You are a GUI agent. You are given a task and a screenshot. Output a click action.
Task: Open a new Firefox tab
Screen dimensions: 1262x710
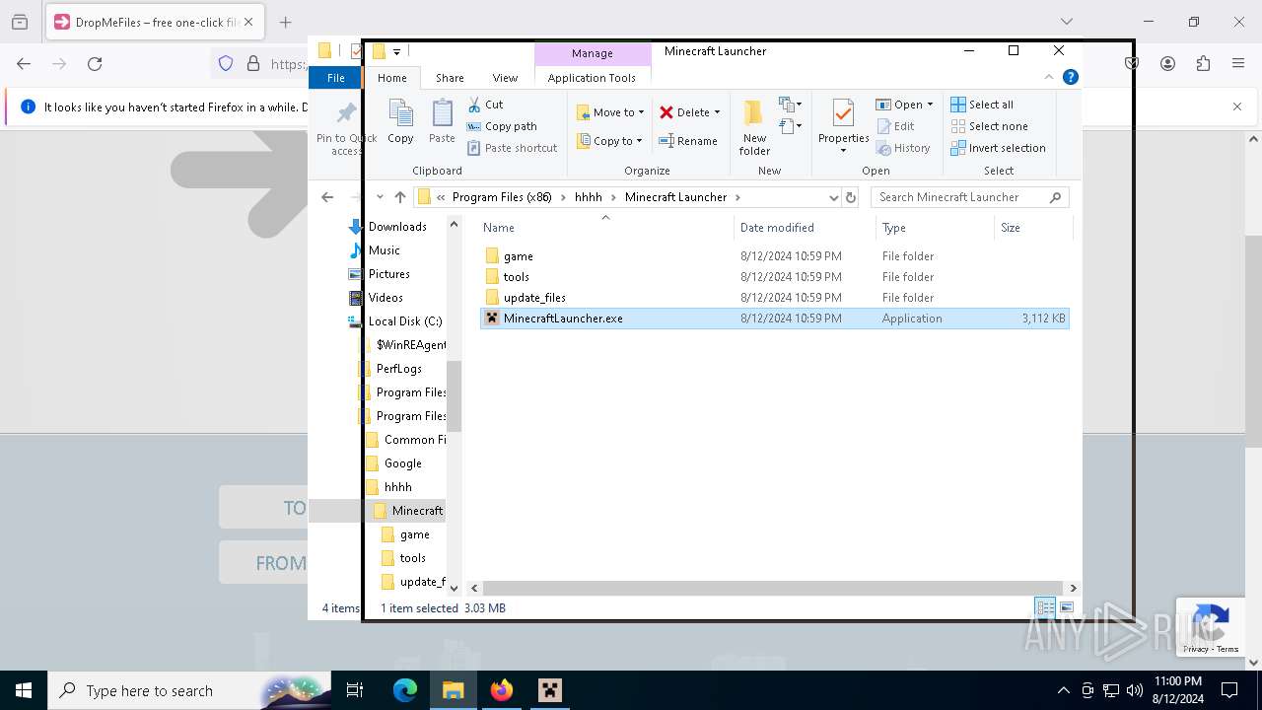(x=285, y=22)
